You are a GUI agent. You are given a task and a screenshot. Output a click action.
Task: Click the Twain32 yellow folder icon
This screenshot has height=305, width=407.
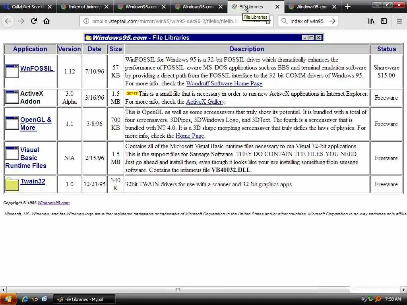(12, 184)
